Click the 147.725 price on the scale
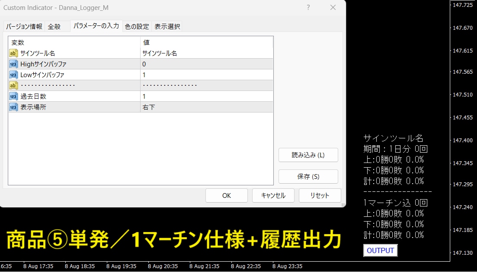 tap(463, 5)
